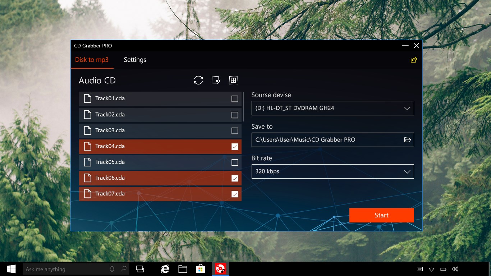Uncheck the Track06.cda checkbox
The width and height of the screenshot is (491, 276).
(x=235, y=178)
